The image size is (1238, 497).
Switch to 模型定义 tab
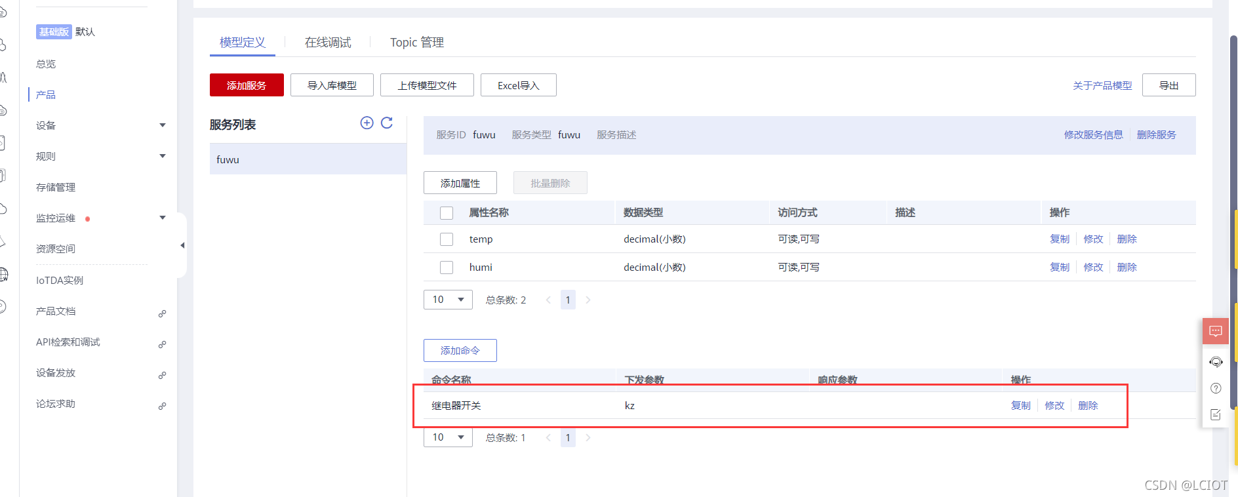[243, 43]
